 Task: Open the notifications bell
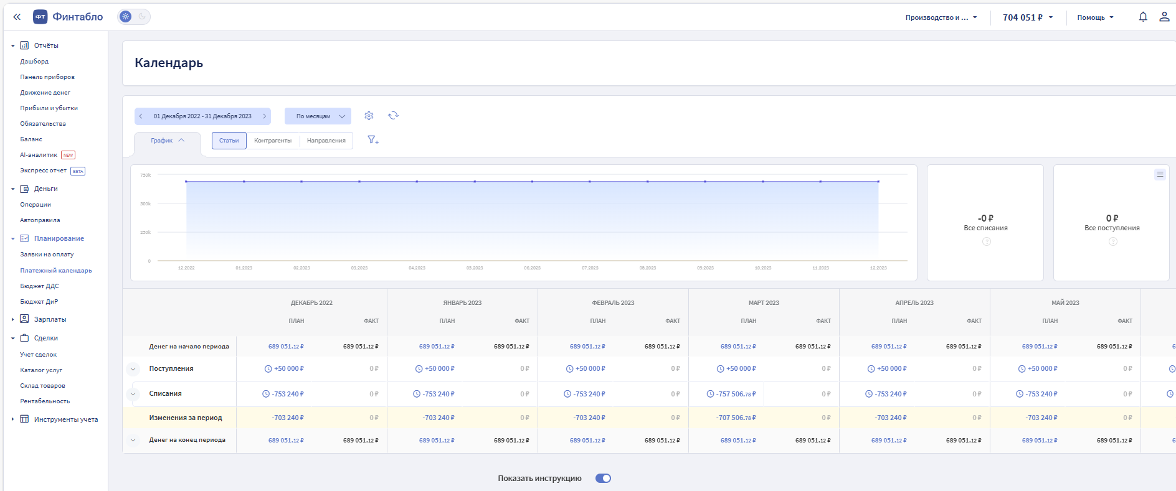click(x=1143, y=17)
